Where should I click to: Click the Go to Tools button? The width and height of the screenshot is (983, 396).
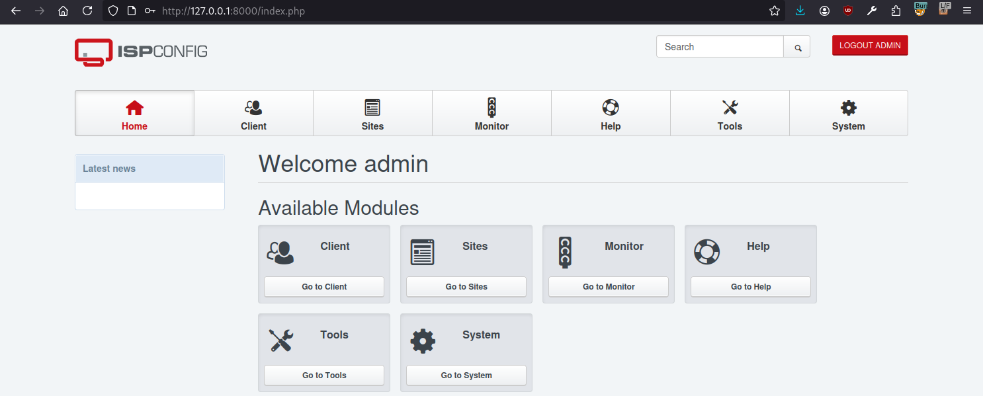pos(324,375)
